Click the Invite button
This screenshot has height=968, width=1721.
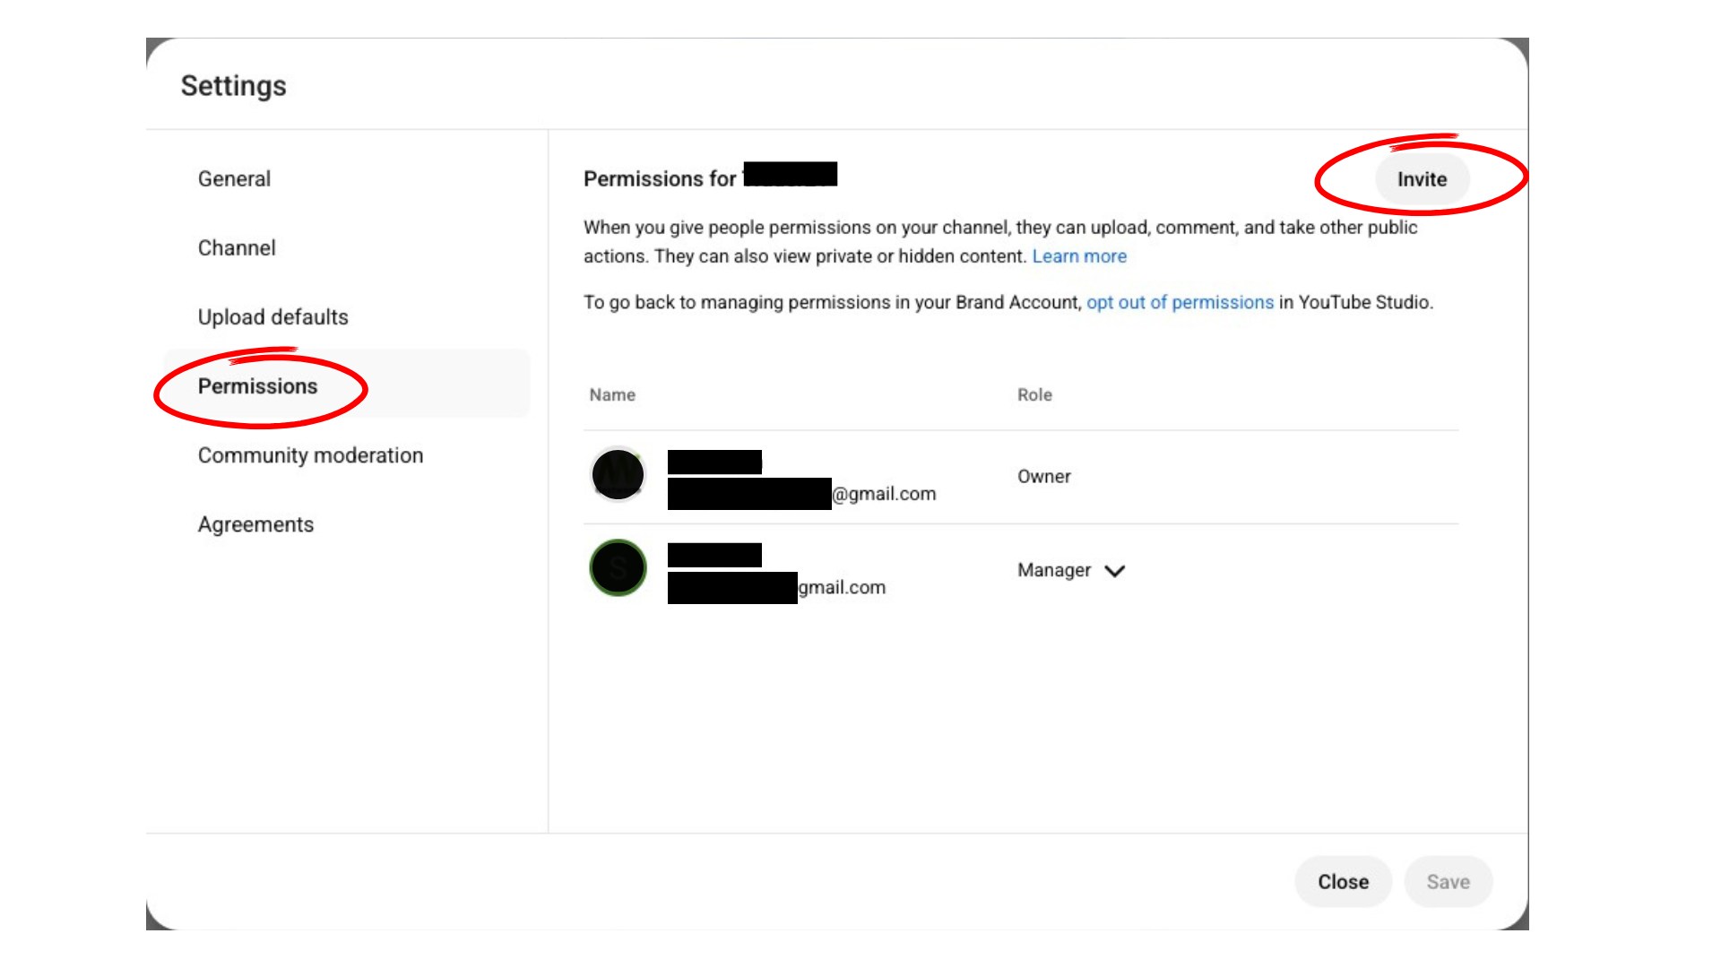[x=1422, y=178]
